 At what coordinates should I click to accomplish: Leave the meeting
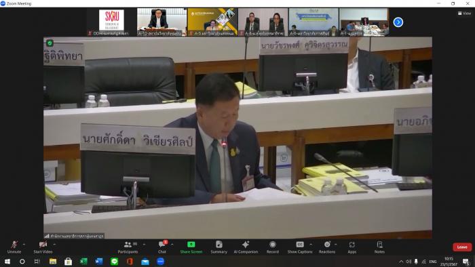click(462, 247)
